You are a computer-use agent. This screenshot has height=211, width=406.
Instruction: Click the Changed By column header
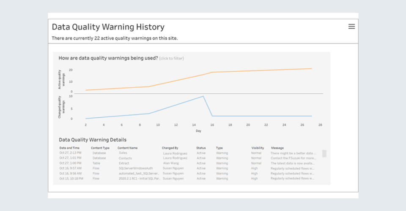pyautogui.click(x=171, y=148)
